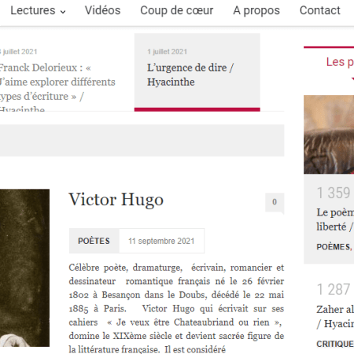
Task: Open the Victor Hugo portrait thumbnail
Action: pos(24,267)
